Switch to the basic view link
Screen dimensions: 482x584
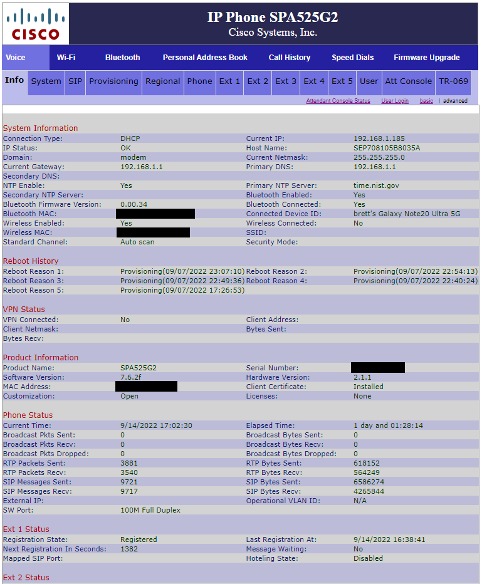click(x=426, y=101)
